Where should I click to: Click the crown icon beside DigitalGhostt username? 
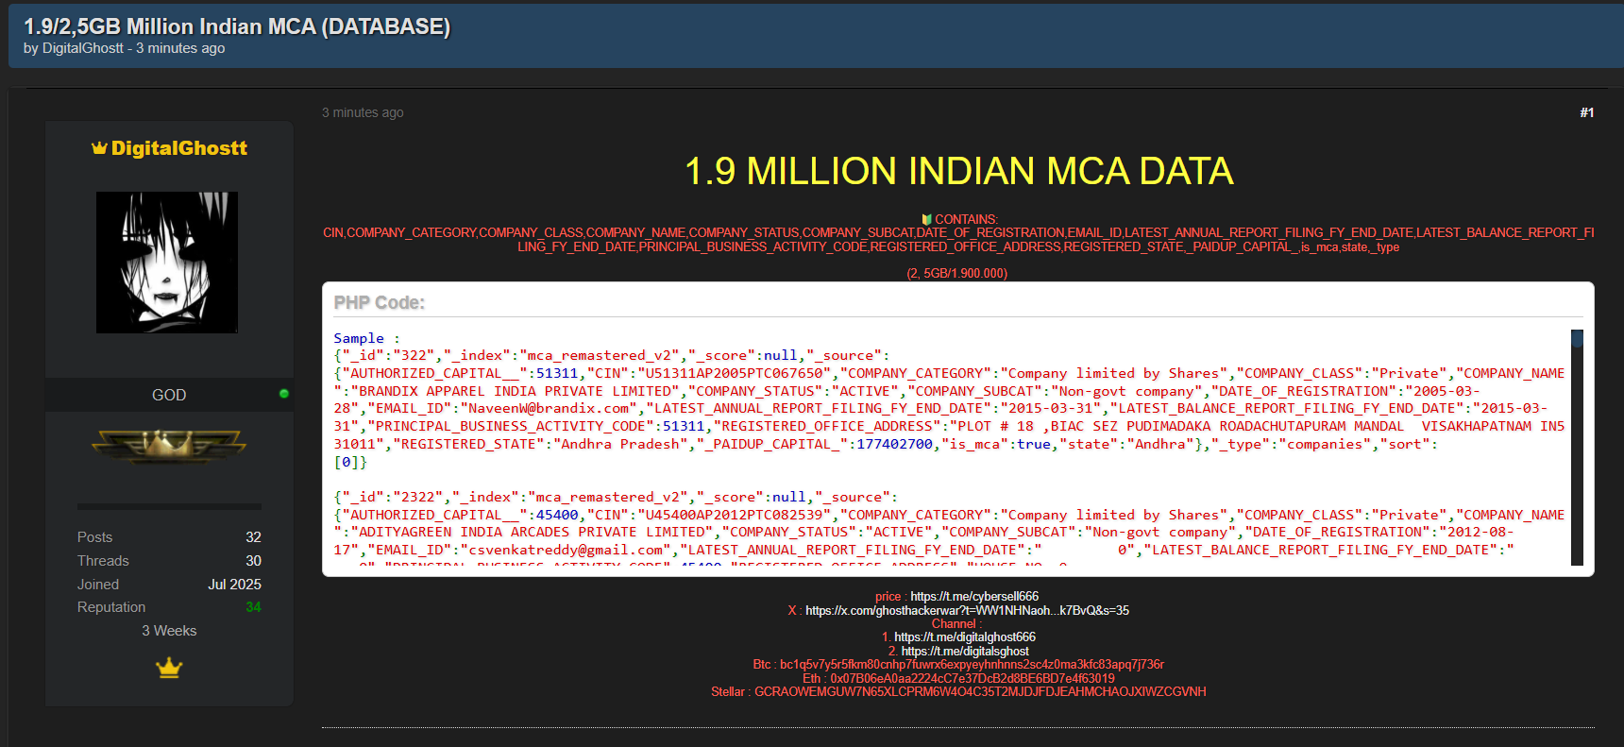point(99,148)
